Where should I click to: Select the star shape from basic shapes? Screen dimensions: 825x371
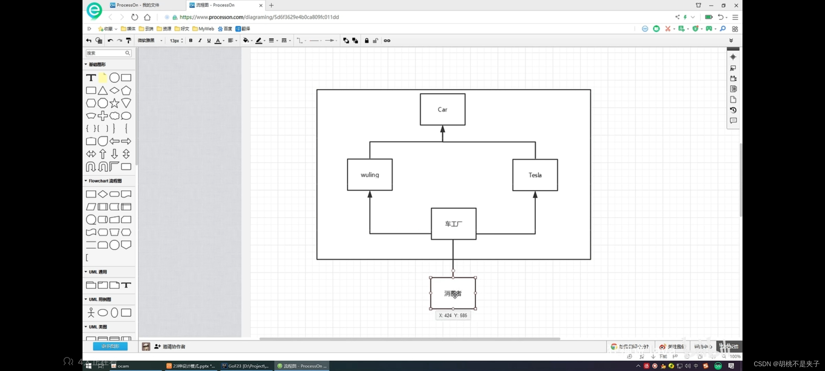(114, 103)
